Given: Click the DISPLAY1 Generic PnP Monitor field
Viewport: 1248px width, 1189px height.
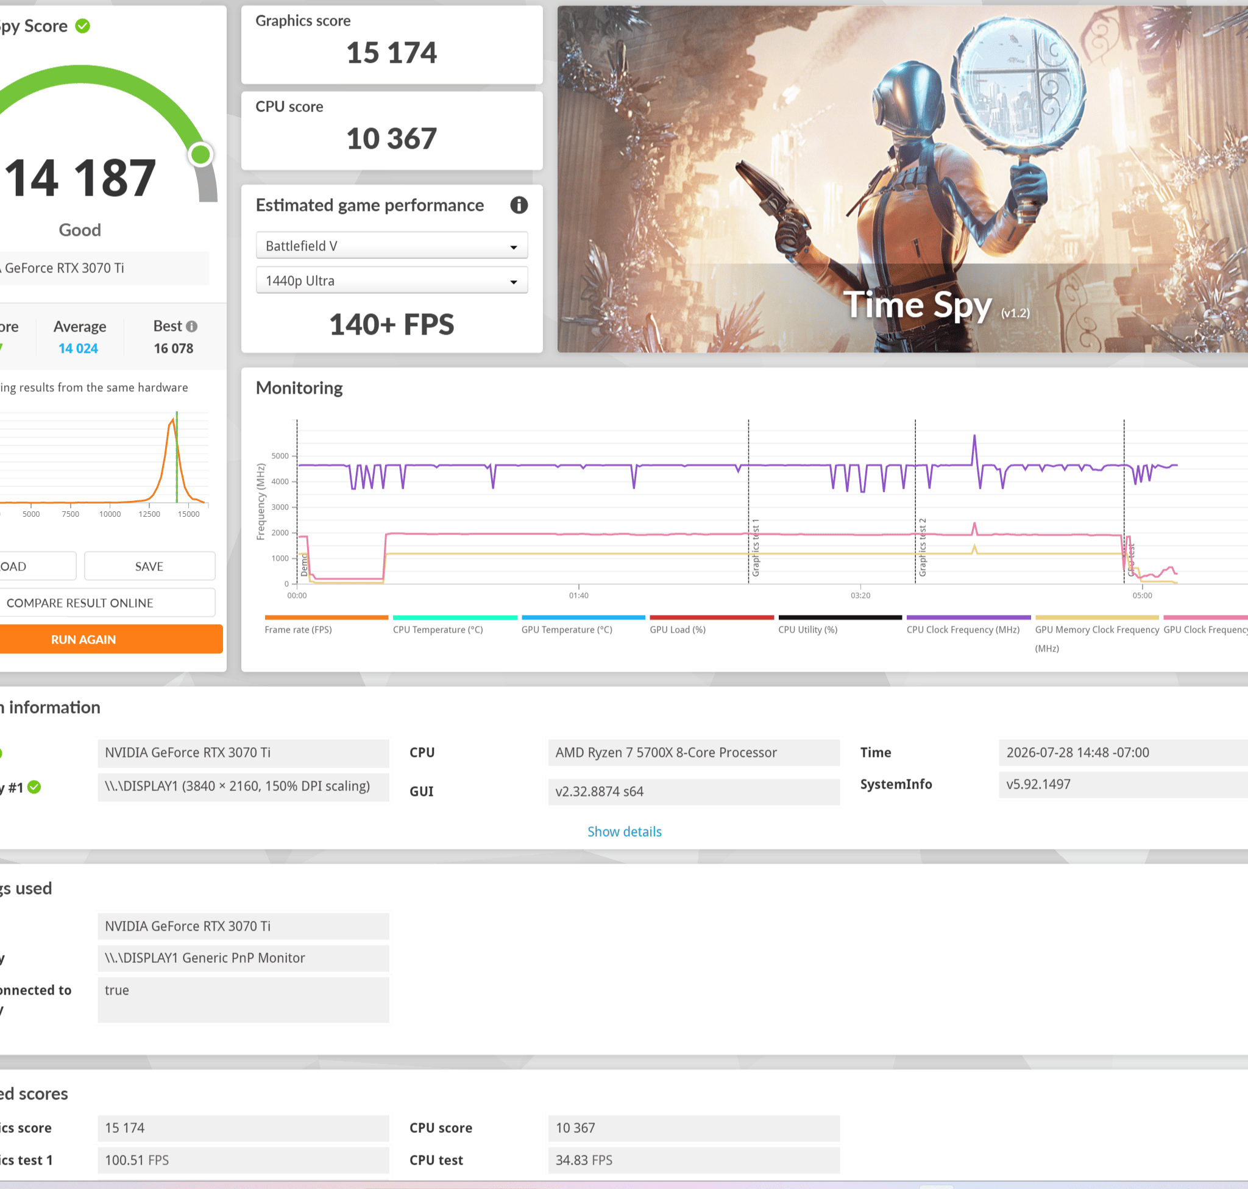Looking at the screenshot, I should [243, 957].
